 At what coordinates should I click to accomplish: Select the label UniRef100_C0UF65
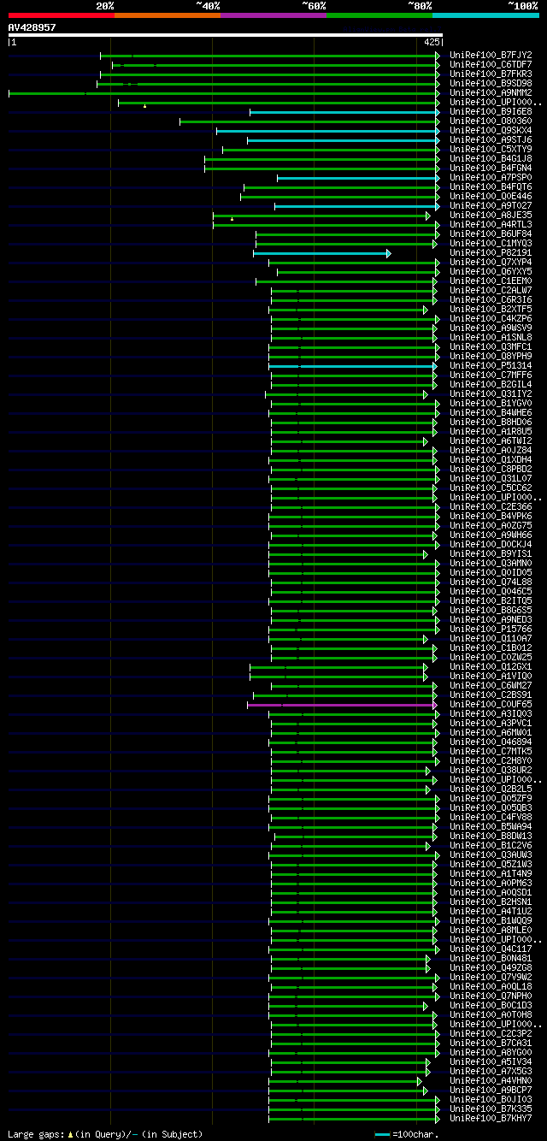(491, 705)
